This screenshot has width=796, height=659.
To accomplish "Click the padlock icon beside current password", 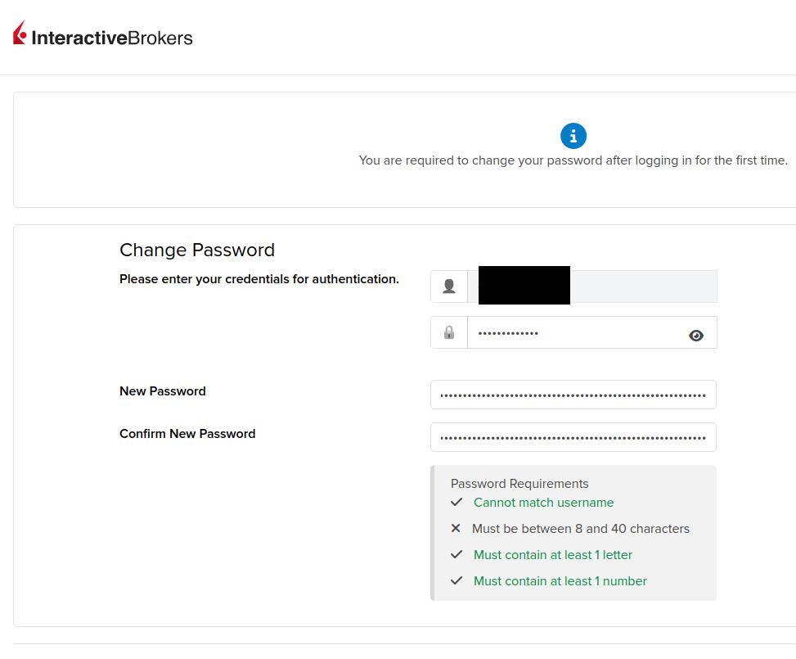I will 449,332.
